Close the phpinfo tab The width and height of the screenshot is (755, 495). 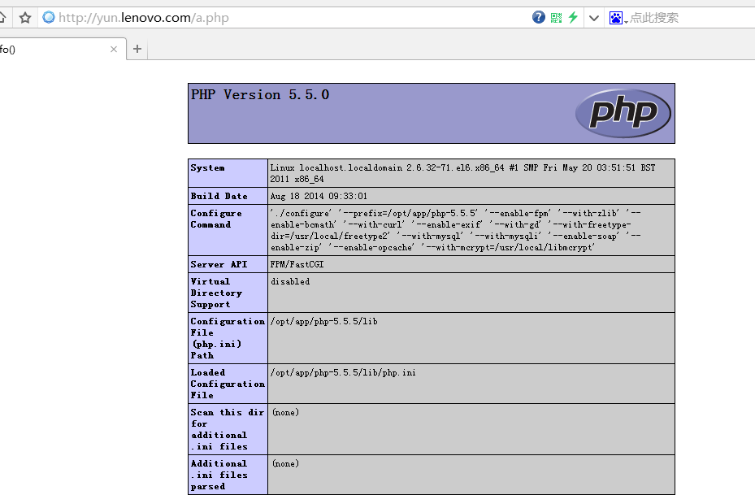coord(114,49)
